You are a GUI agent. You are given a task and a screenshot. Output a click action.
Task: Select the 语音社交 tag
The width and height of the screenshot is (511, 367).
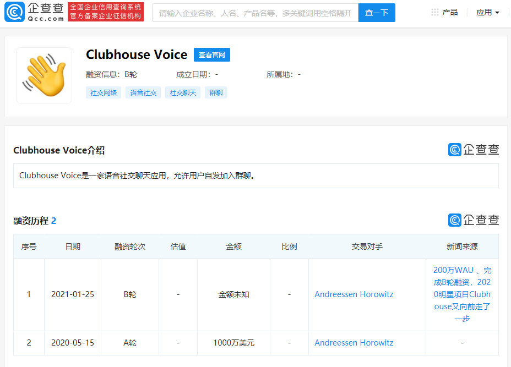pos(143,93)
